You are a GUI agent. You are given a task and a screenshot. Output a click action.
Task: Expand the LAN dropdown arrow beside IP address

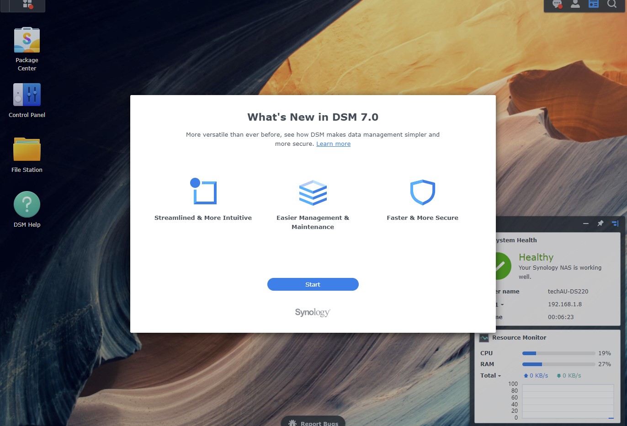point(502,304)
